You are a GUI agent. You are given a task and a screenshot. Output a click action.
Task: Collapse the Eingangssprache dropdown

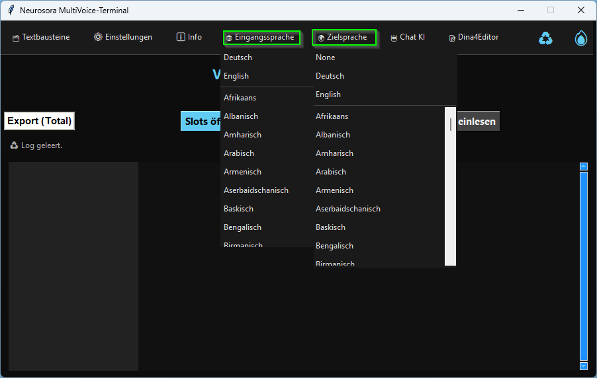tap(261, 38)
